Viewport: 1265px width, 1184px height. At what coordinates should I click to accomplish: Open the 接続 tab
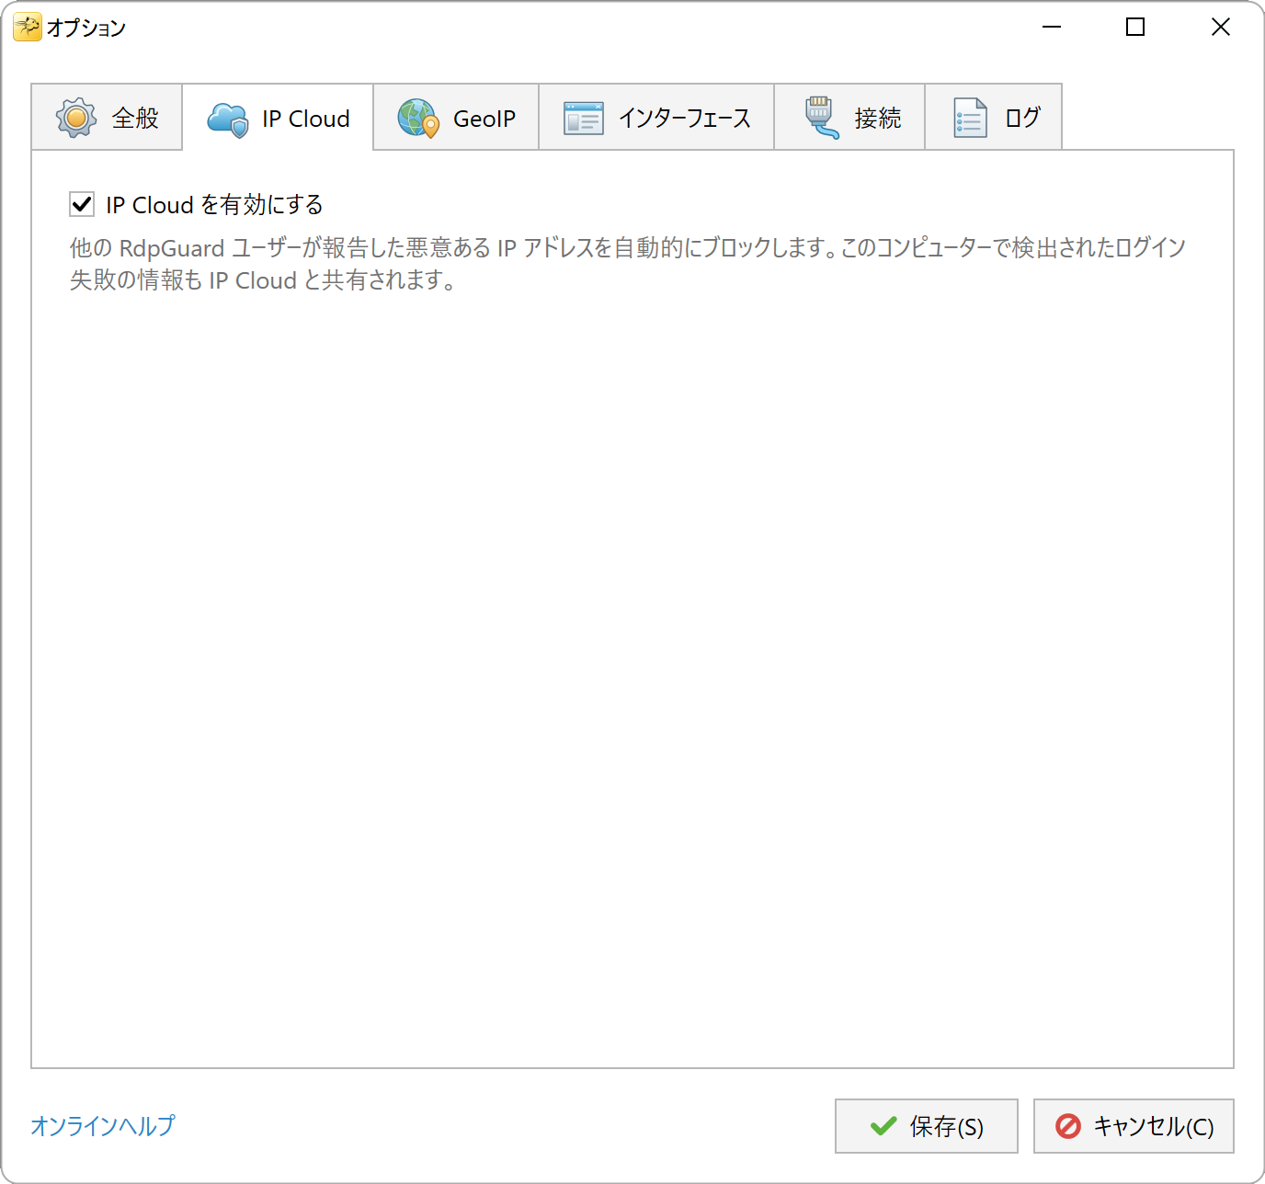click(x=849, y=117)
